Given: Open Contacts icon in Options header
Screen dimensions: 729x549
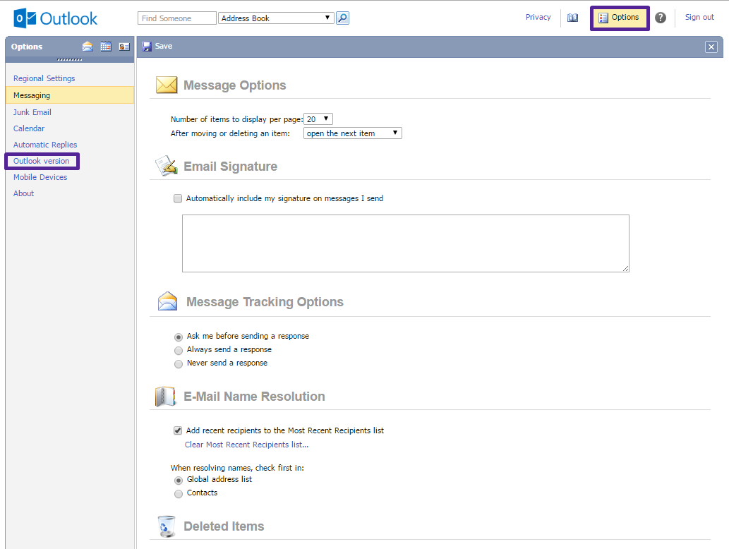Looking at the screenshot, I should (x=124, y=47).
